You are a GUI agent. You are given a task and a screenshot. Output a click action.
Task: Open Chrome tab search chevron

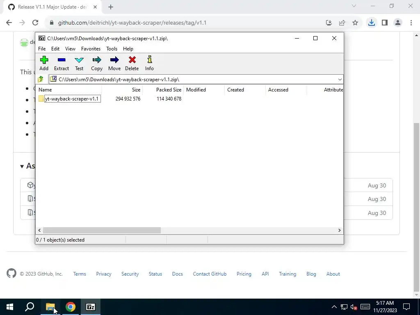tap(354, 6)
